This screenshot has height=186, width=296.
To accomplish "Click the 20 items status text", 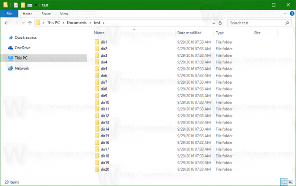I will coord(12,182).
